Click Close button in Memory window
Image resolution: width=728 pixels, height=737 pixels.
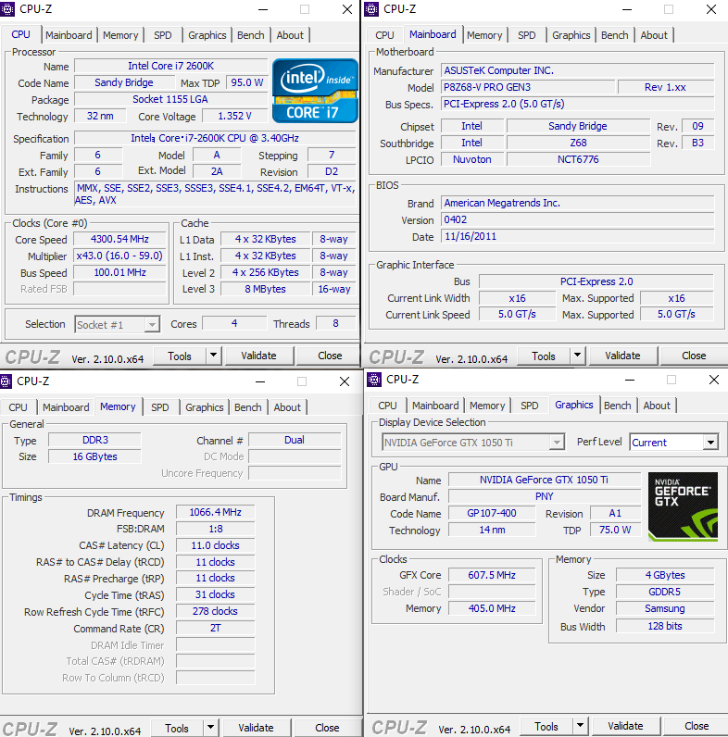tap(327, 728)
